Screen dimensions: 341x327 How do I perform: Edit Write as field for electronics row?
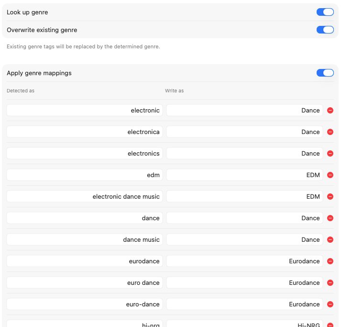244,154
